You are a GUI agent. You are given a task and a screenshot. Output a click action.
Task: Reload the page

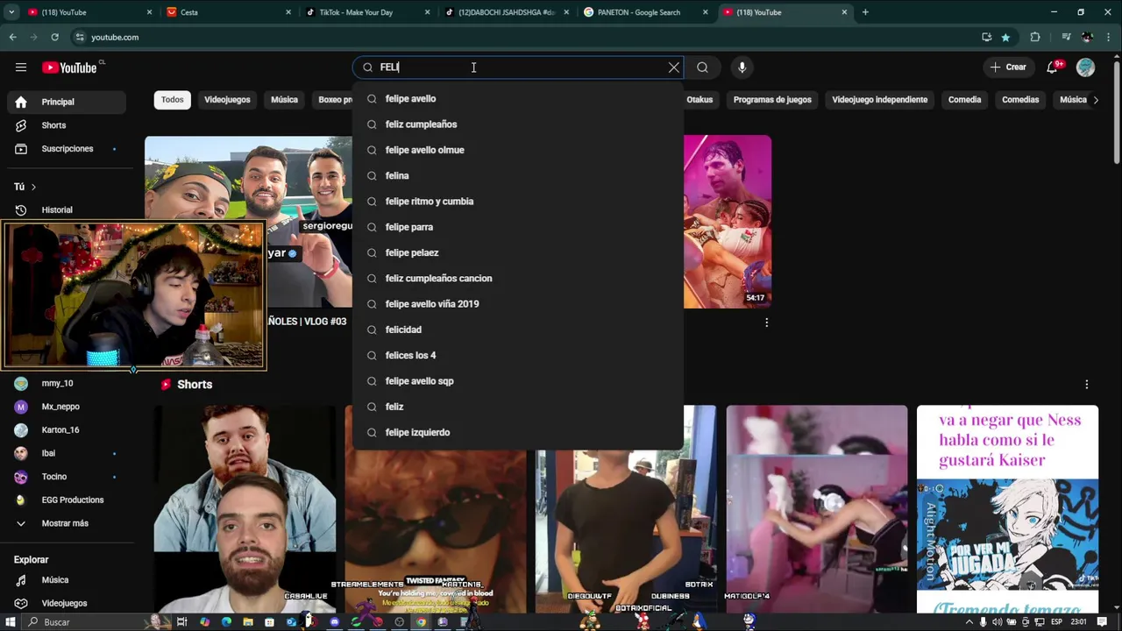click(54, 37)
